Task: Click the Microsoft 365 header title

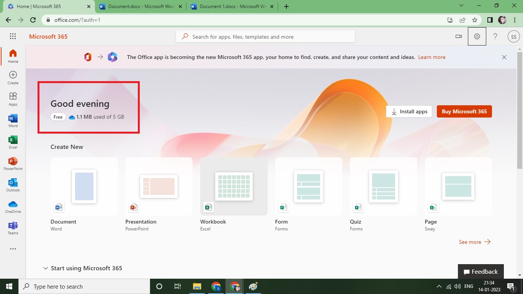Action: point(48,37)
